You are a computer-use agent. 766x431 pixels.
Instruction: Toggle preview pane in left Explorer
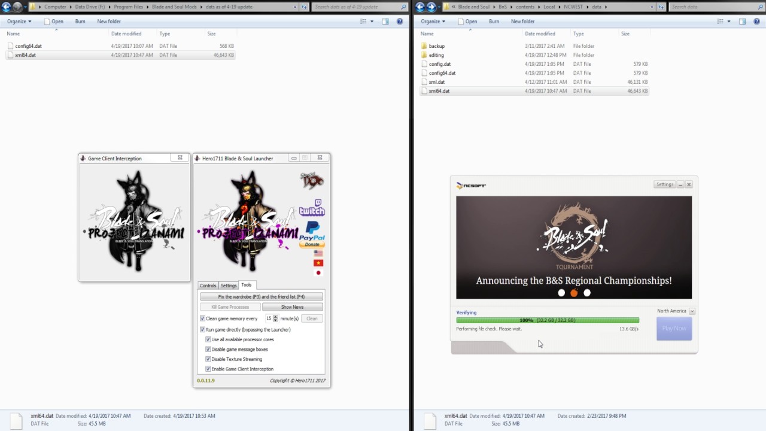tap(385, 22)
